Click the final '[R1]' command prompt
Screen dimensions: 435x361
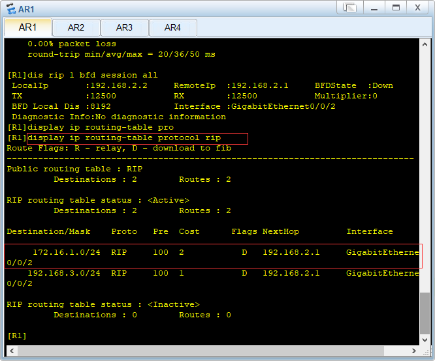click(17, 336)
